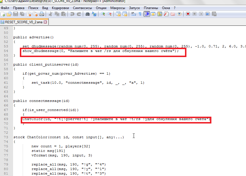
Task: Close the RESET_SCORE_V0_2.sma tab with red X
Action: point(45,22)
